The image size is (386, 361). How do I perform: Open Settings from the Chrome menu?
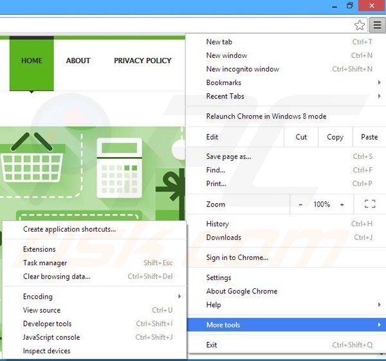[x=286, y=277]
